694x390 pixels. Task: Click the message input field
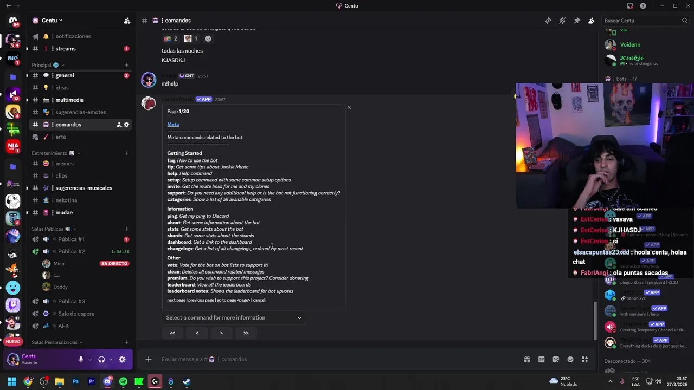336,359
